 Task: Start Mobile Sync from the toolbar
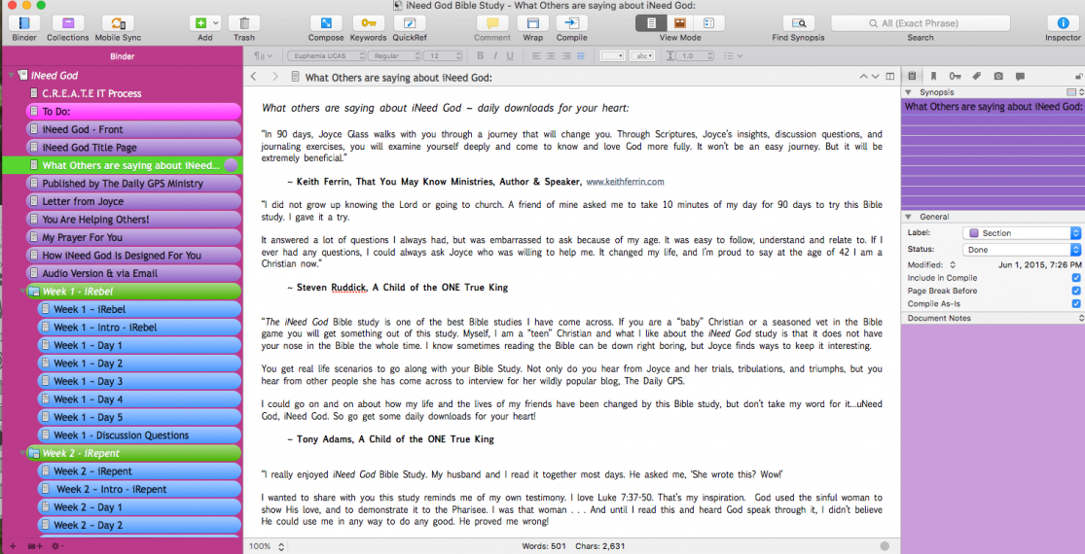[x=118, y=23]
